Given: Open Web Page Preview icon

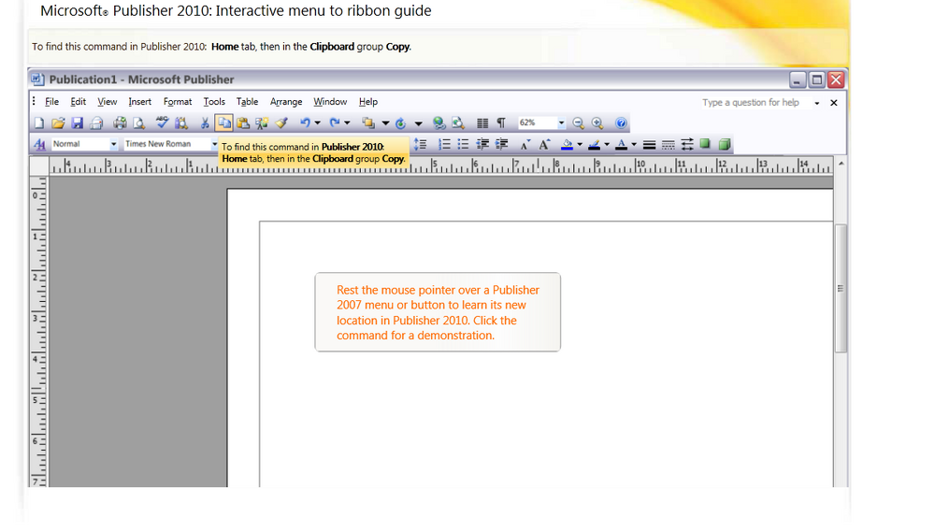Looking at the screenshot, I should 458,123.
